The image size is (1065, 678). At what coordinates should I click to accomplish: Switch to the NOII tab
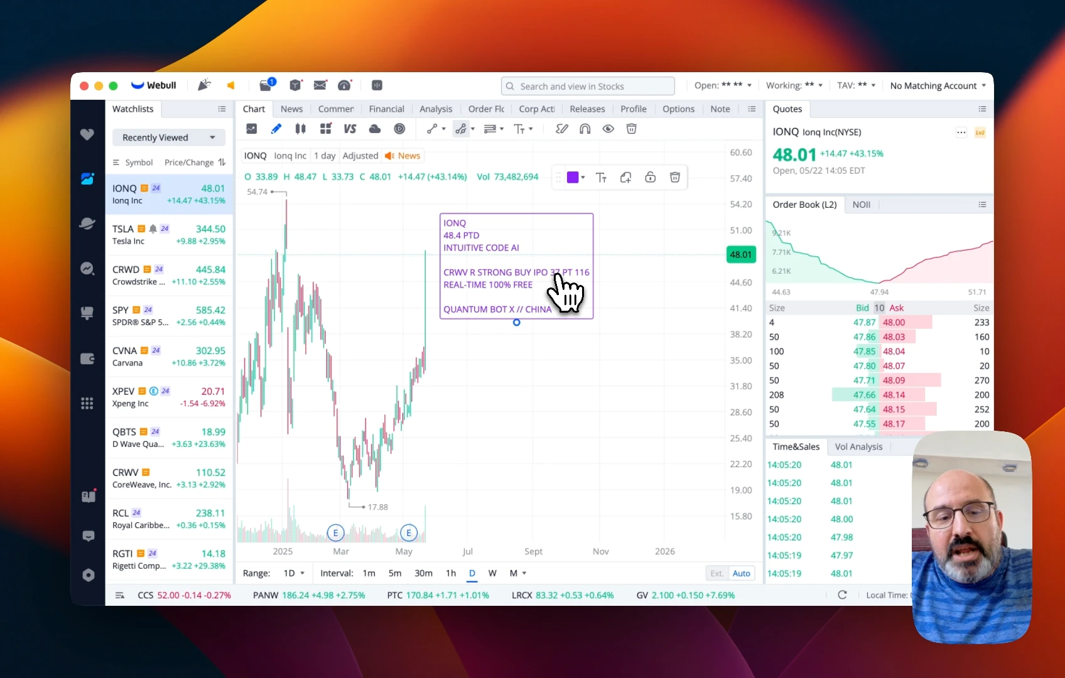point(861,205)
